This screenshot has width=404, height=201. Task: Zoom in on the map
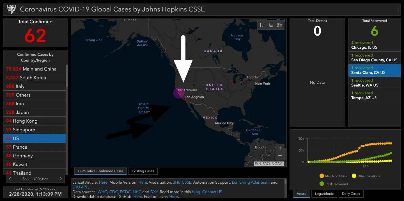(280, 148)
